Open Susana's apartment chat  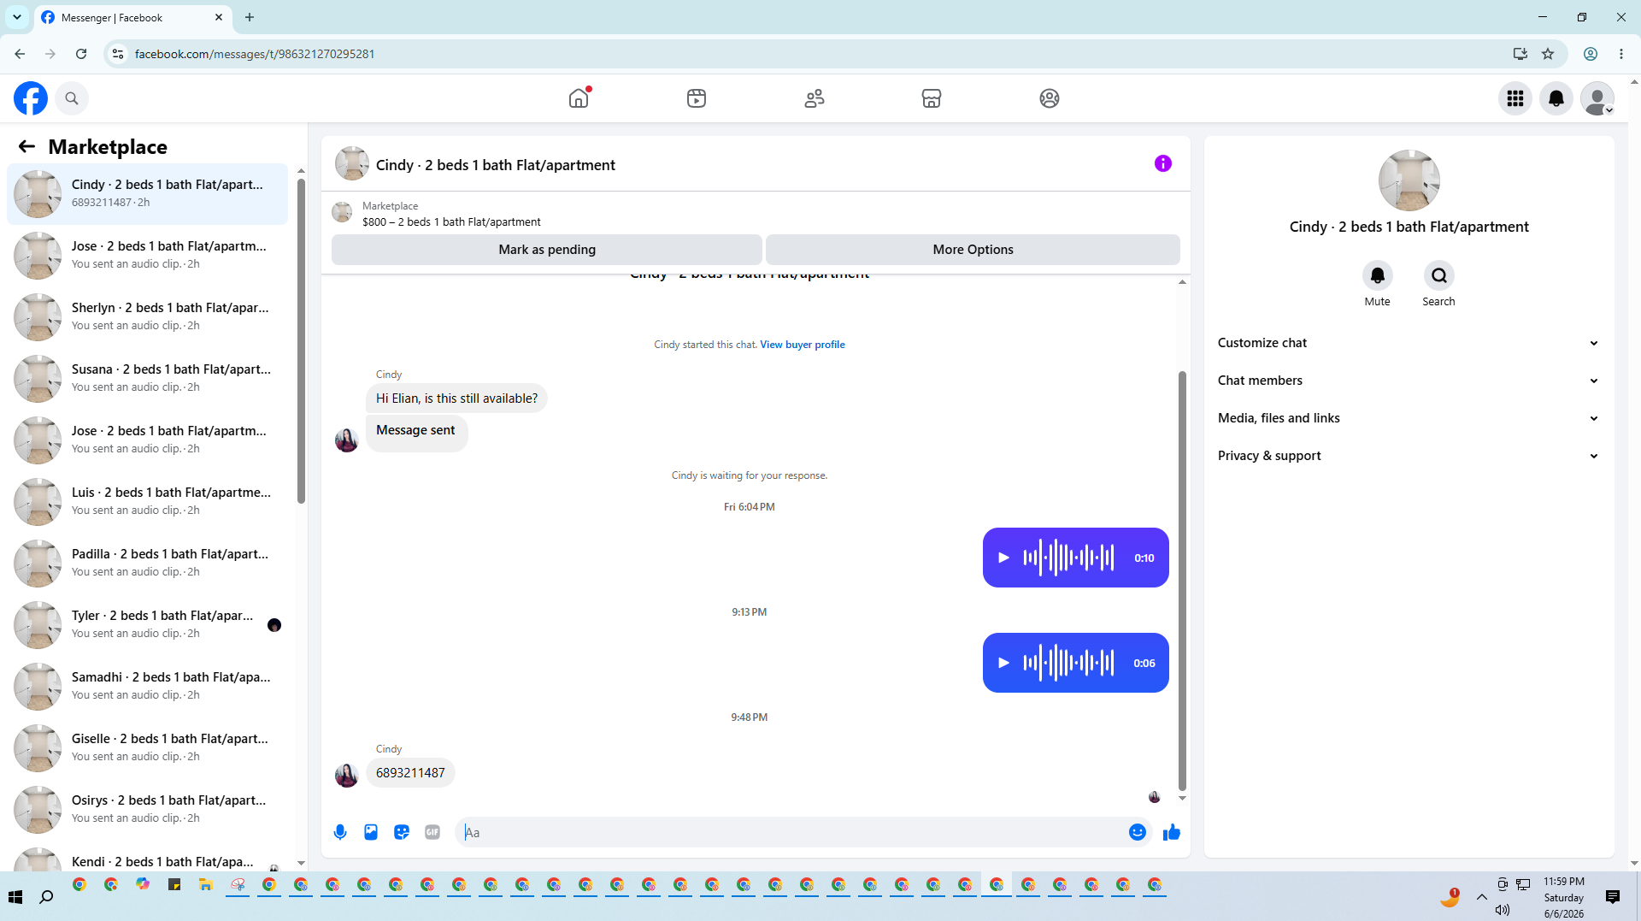pyautogui.click(x=148, y=379)
